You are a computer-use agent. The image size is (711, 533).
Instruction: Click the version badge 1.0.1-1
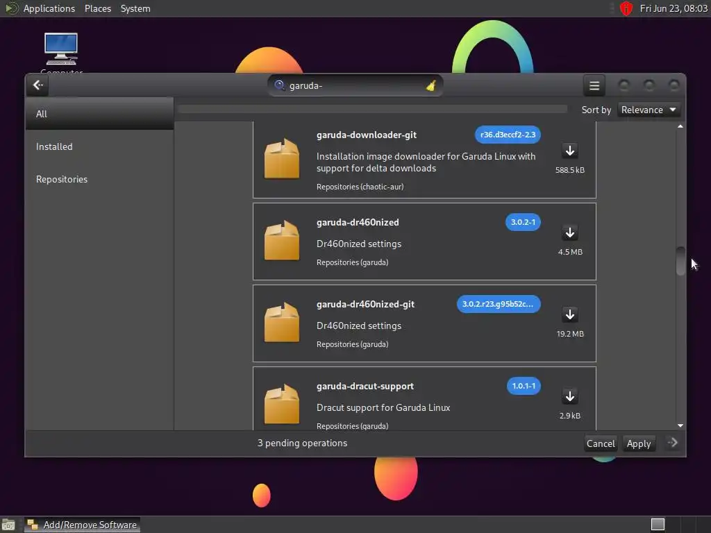[524, 386]
